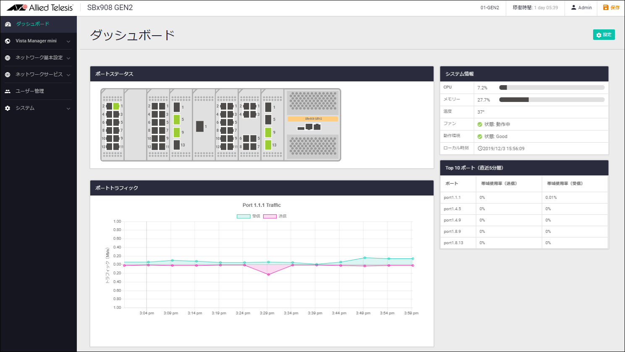Image resolution: width=625 pixels, height=352 pixels.
Task: Click the CPU usage progress bar
Action: [x=552, y=88]
